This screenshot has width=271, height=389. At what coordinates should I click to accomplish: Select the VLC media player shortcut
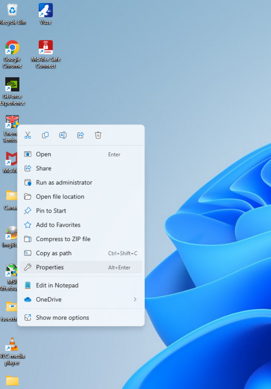pyautogui.click(x=12, y=352)
